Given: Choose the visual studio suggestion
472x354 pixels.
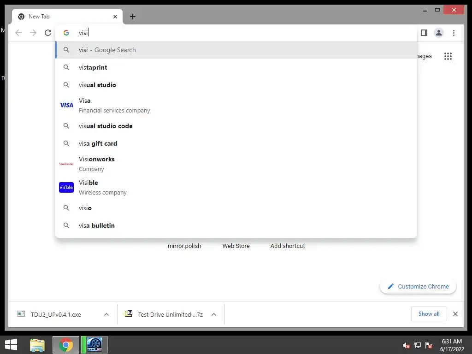Looking at the screenshot, I should (x=236, y=85).
